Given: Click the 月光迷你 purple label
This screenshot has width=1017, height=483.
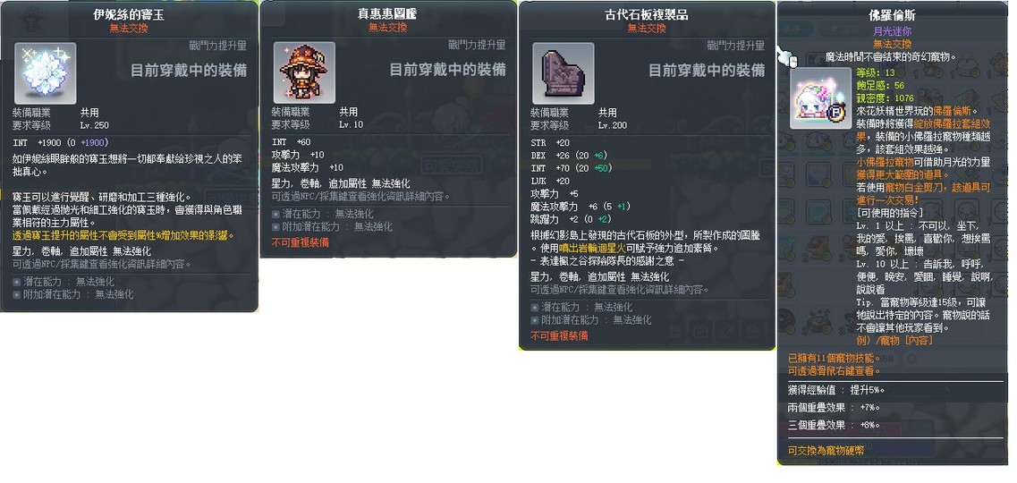Looking at the screenshot, I should 892,30.
